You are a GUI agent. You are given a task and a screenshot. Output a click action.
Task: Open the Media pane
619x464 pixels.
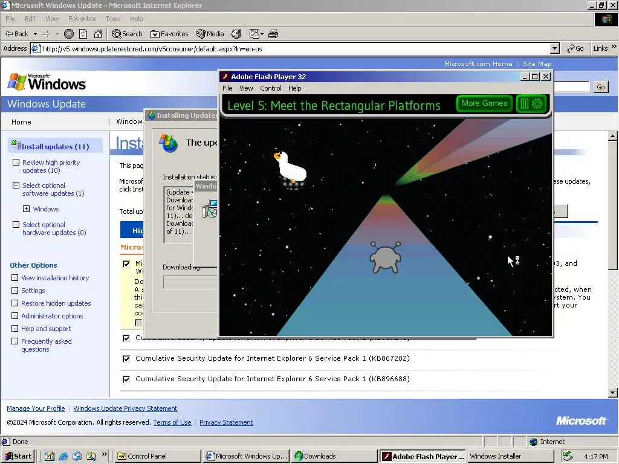pos(210,34)
